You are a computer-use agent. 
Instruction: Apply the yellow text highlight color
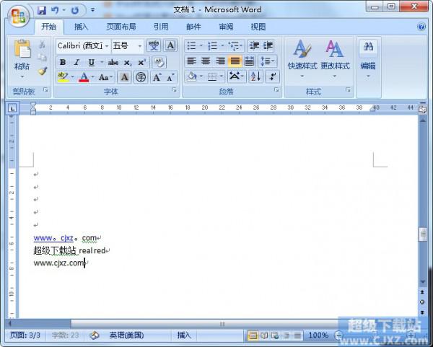(x=63, y=77)
